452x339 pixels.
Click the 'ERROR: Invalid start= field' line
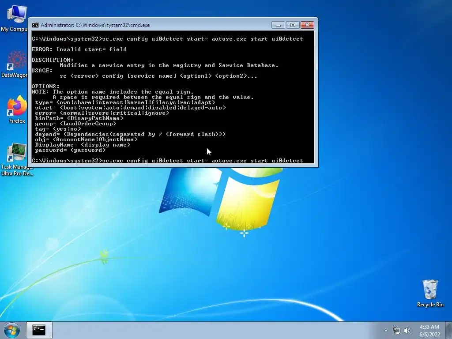pos(79,49)
